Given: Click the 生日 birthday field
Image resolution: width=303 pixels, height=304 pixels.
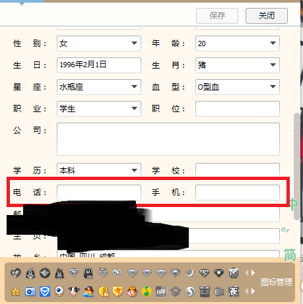Looking at the screenshot, I should click(99, 65).
